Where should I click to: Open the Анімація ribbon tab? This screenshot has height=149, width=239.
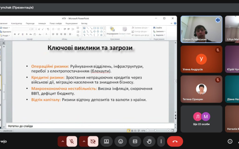click(42, 23)
